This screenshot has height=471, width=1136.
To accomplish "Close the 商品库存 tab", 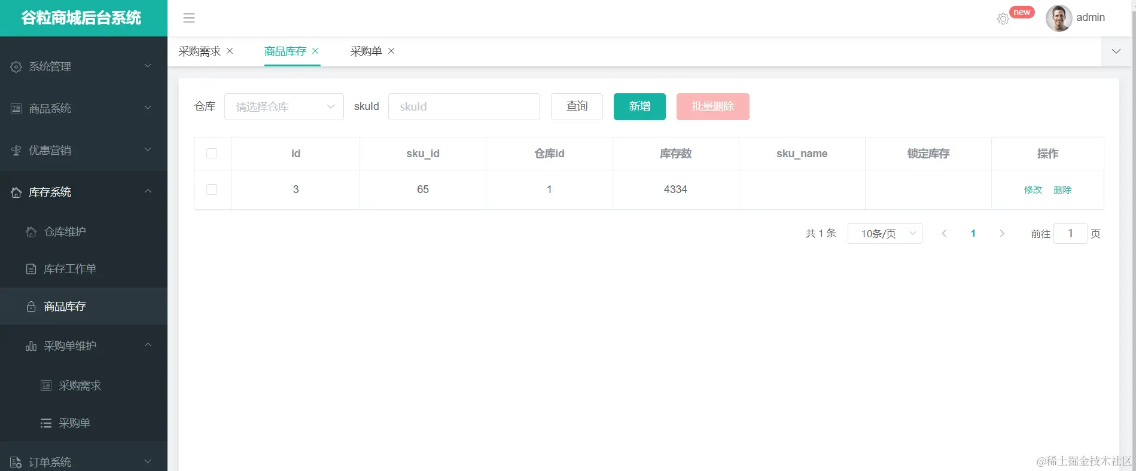I will point(315,51).
